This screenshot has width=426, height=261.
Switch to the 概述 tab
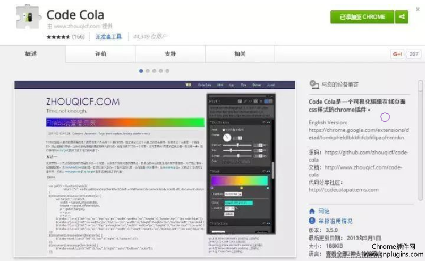tap(31, 54)
